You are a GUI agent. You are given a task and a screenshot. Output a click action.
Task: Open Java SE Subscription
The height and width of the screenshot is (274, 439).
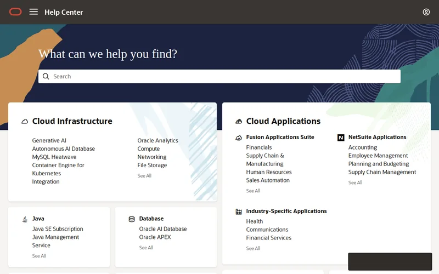(58, 229)
